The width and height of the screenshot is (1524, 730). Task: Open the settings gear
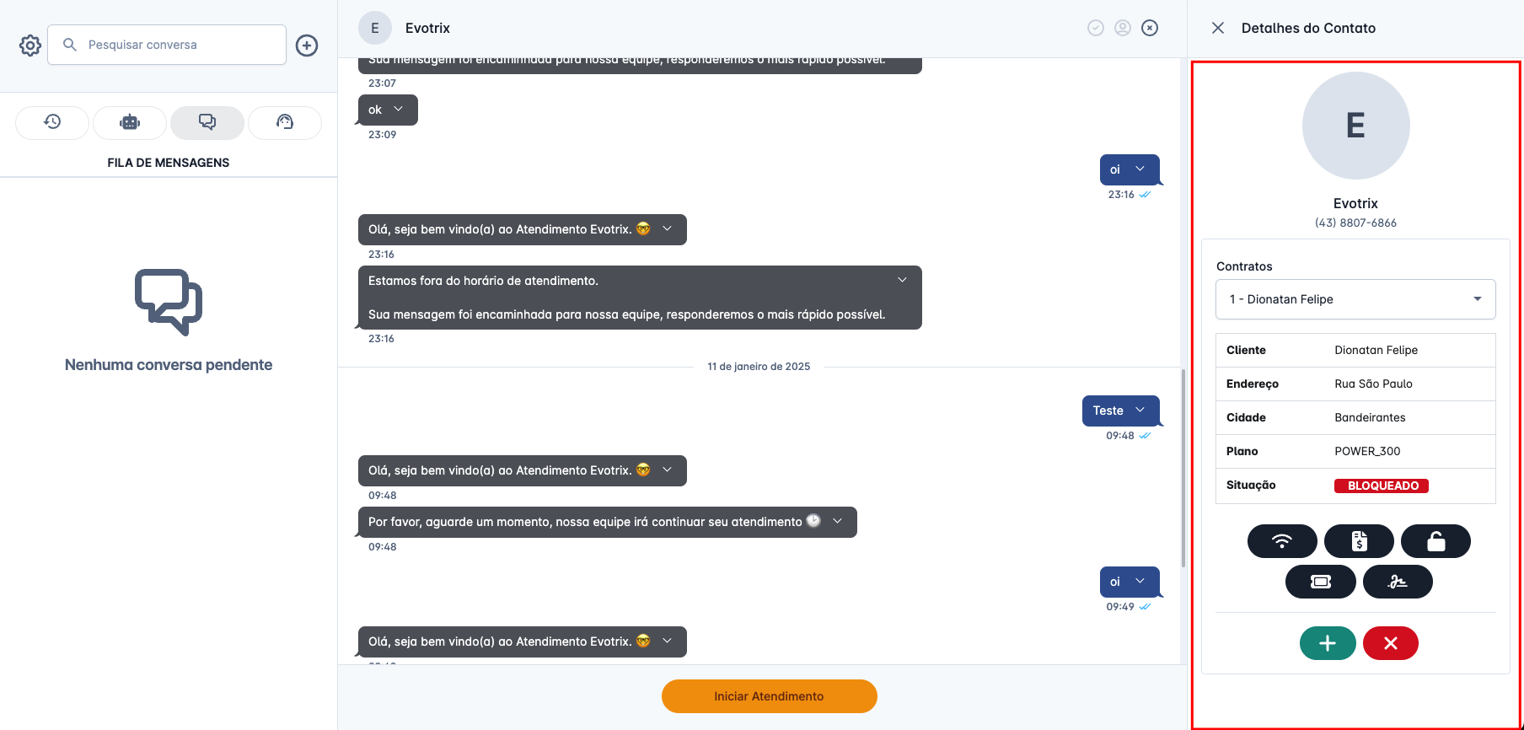point(30,46)
